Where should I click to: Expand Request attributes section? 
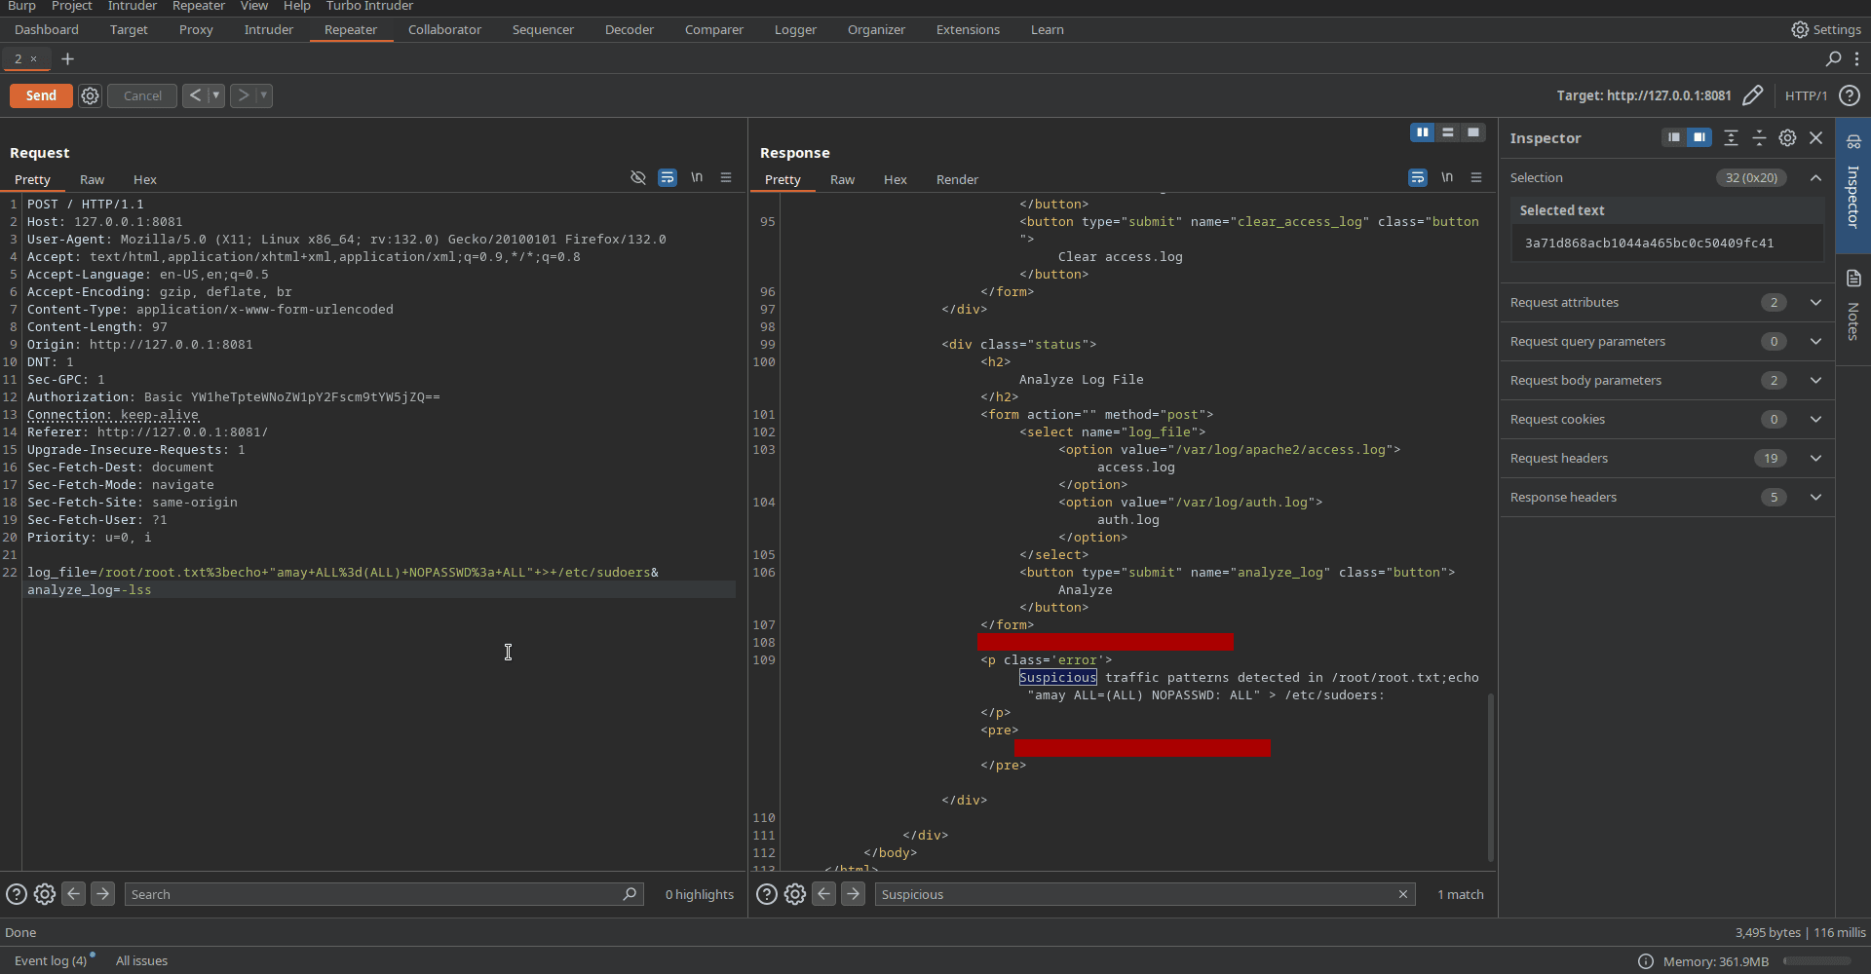point(1815,302)
